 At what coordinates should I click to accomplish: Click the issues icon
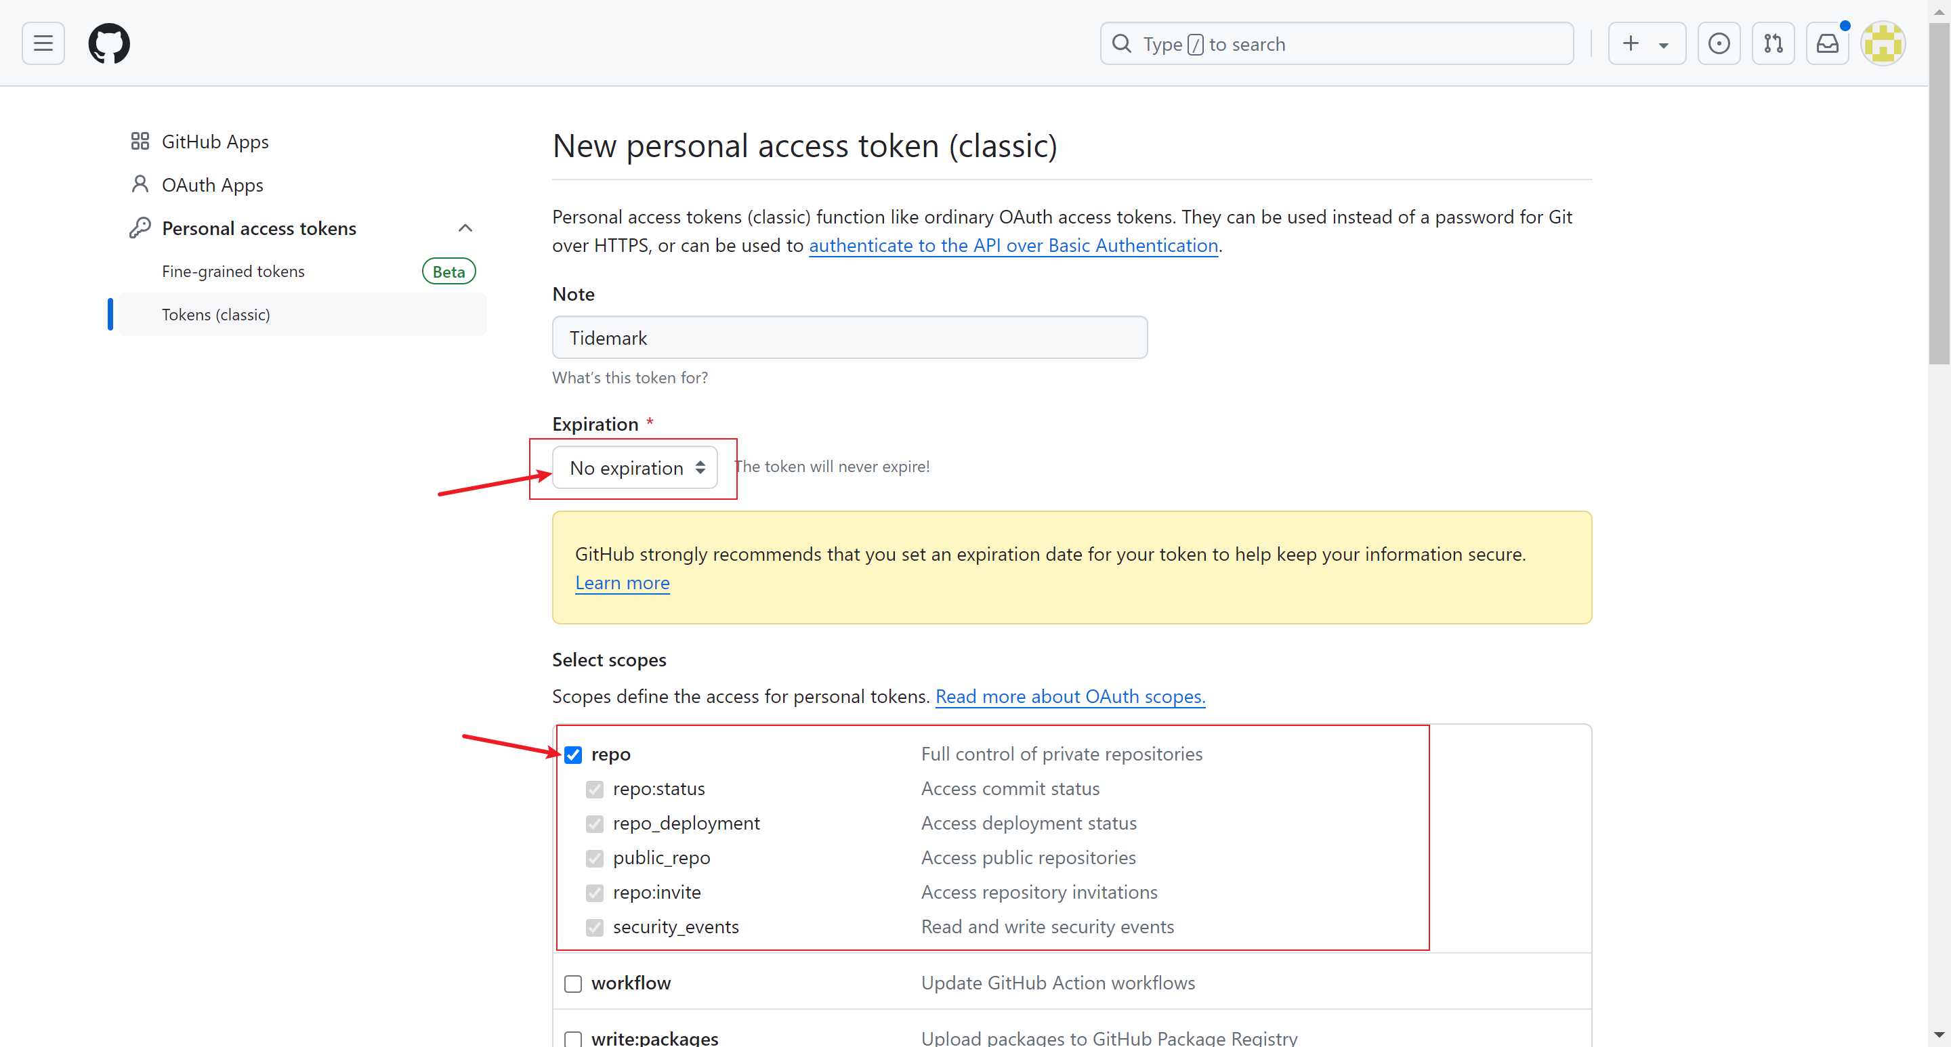click(1719, 44)
